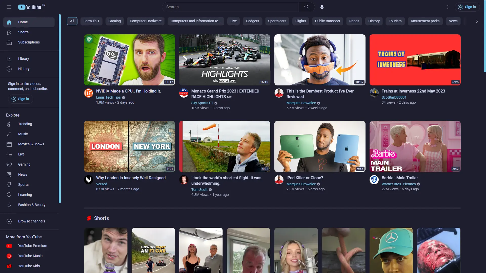Click the search magnifier button
Image resolution: width=486 pixels, height=273 pixels.
coord(307,7)
